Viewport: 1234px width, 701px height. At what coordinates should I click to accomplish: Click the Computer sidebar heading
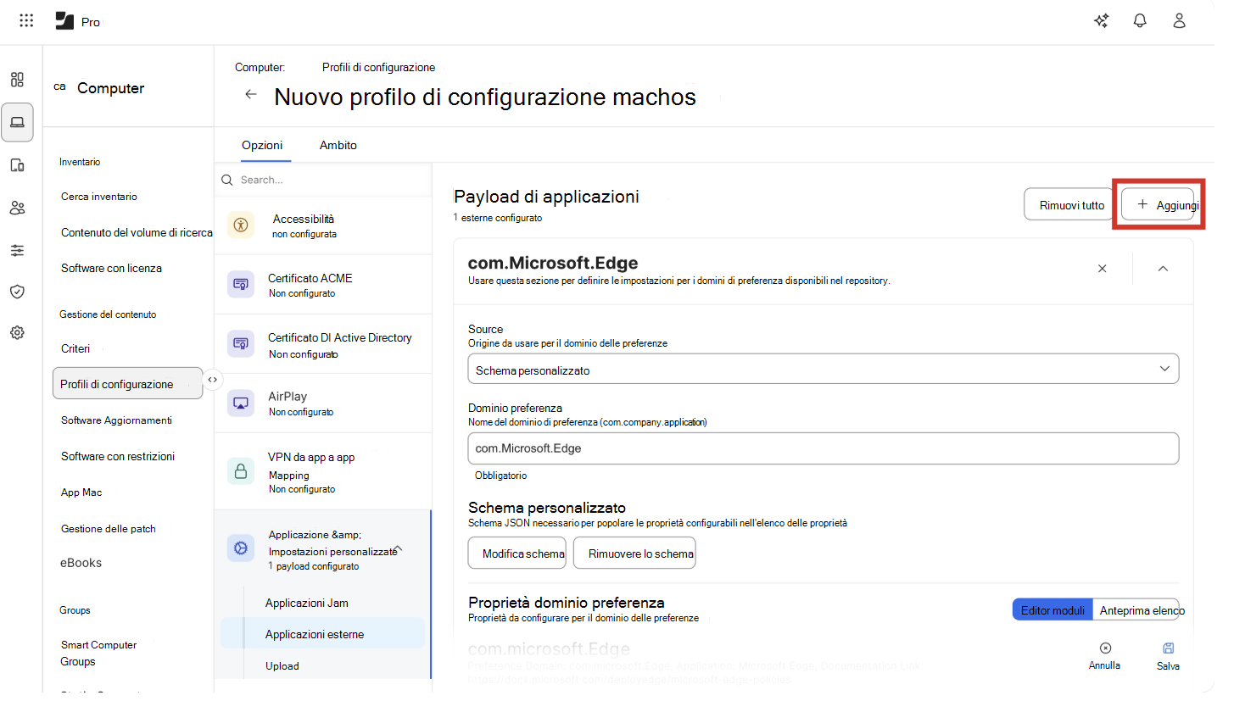tap(110, 88)
